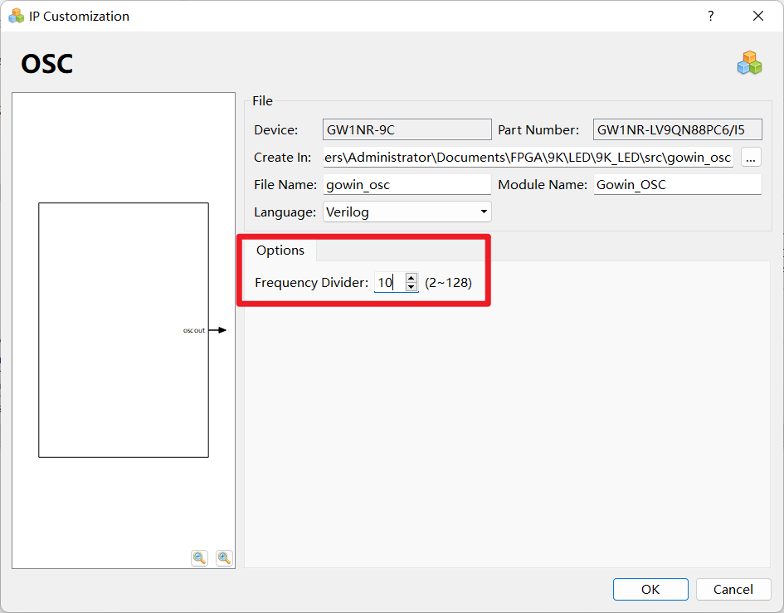The height and width of the screenshot is (613, 784).
Task: Click the Frequency Divider value field
Action: click(x=389, y=283)
